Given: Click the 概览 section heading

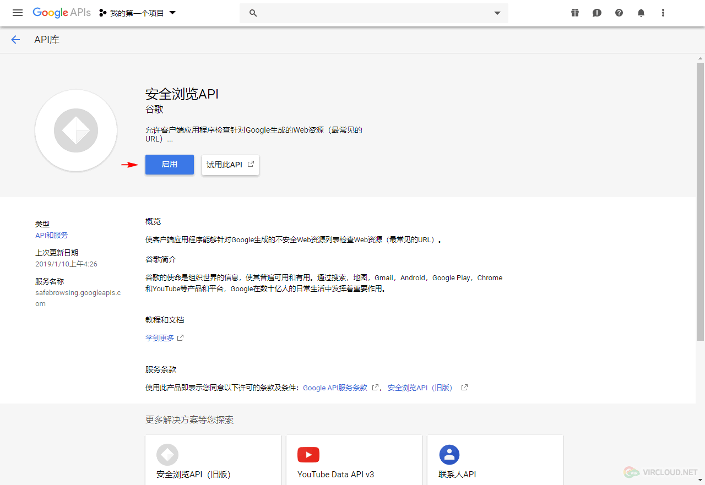Looking at the screenshot, I should [x=153, y=221].
